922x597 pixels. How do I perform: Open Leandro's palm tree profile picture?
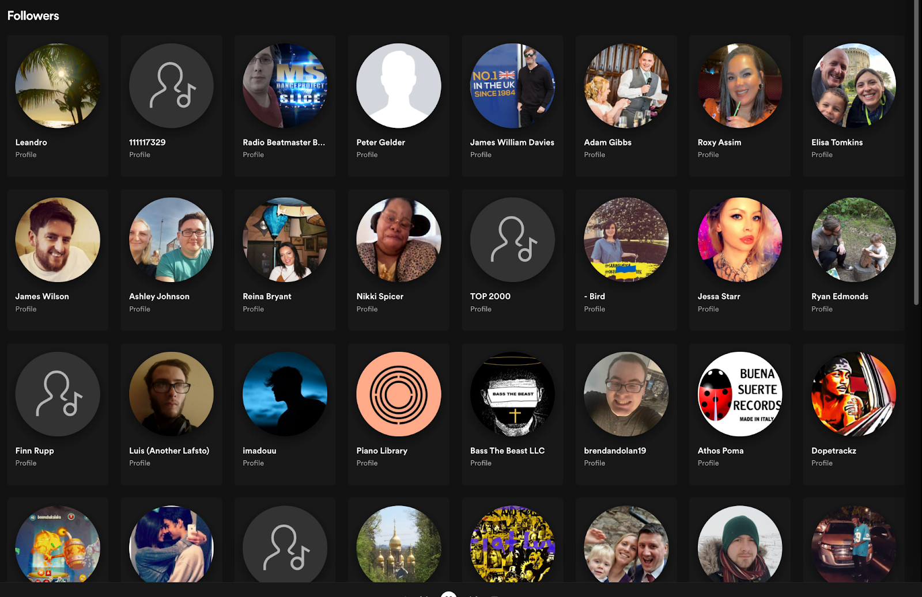(58, 86)
